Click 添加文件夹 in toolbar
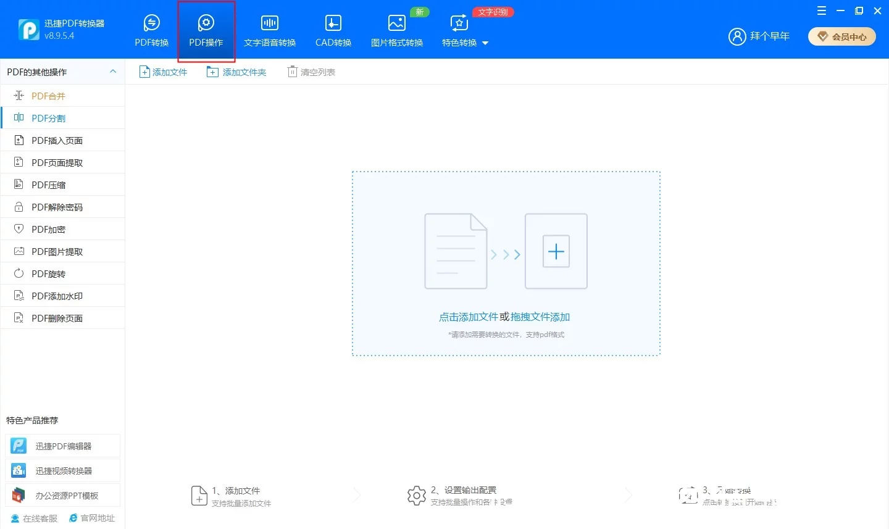Image resolution: width=889 pixels, height=529 pixels. tap(236, 72)
